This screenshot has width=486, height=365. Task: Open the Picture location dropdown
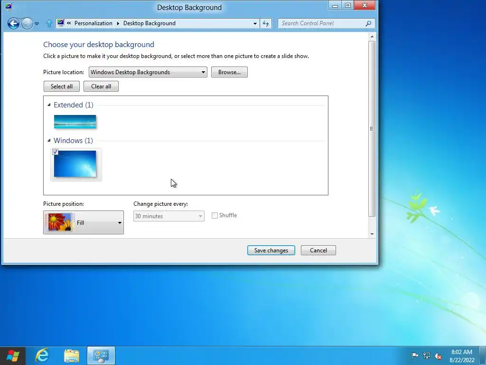148,72
